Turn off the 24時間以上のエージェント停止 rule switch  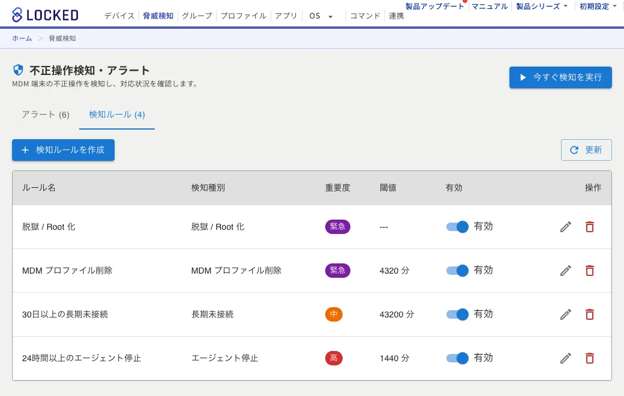pos(457,358)
